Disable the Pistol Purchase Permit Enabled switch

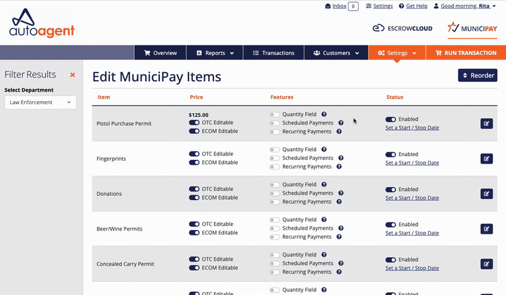click(390, 119)
